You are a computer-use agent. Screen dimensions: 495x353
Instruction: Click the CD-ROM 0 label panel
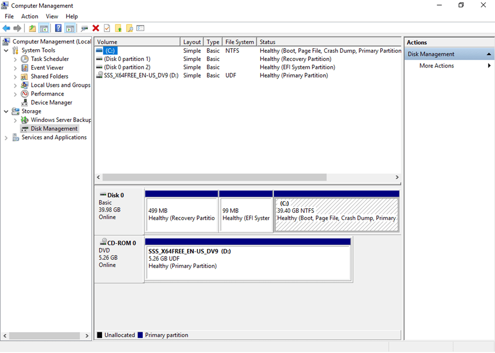click(119, 259)
